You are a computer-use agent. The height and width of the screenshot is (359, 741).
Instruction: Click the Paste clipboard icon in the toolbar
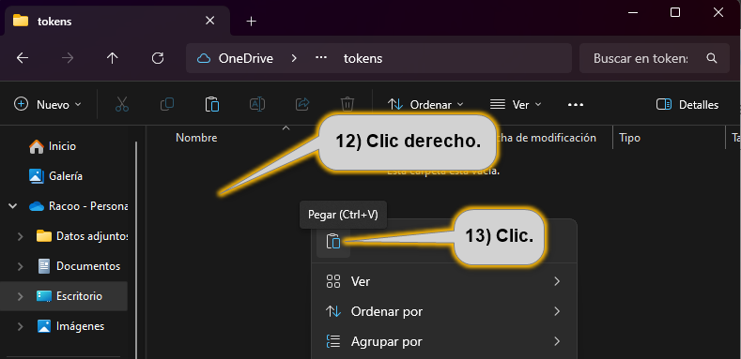pyautogui.click(x=211, y=104)
